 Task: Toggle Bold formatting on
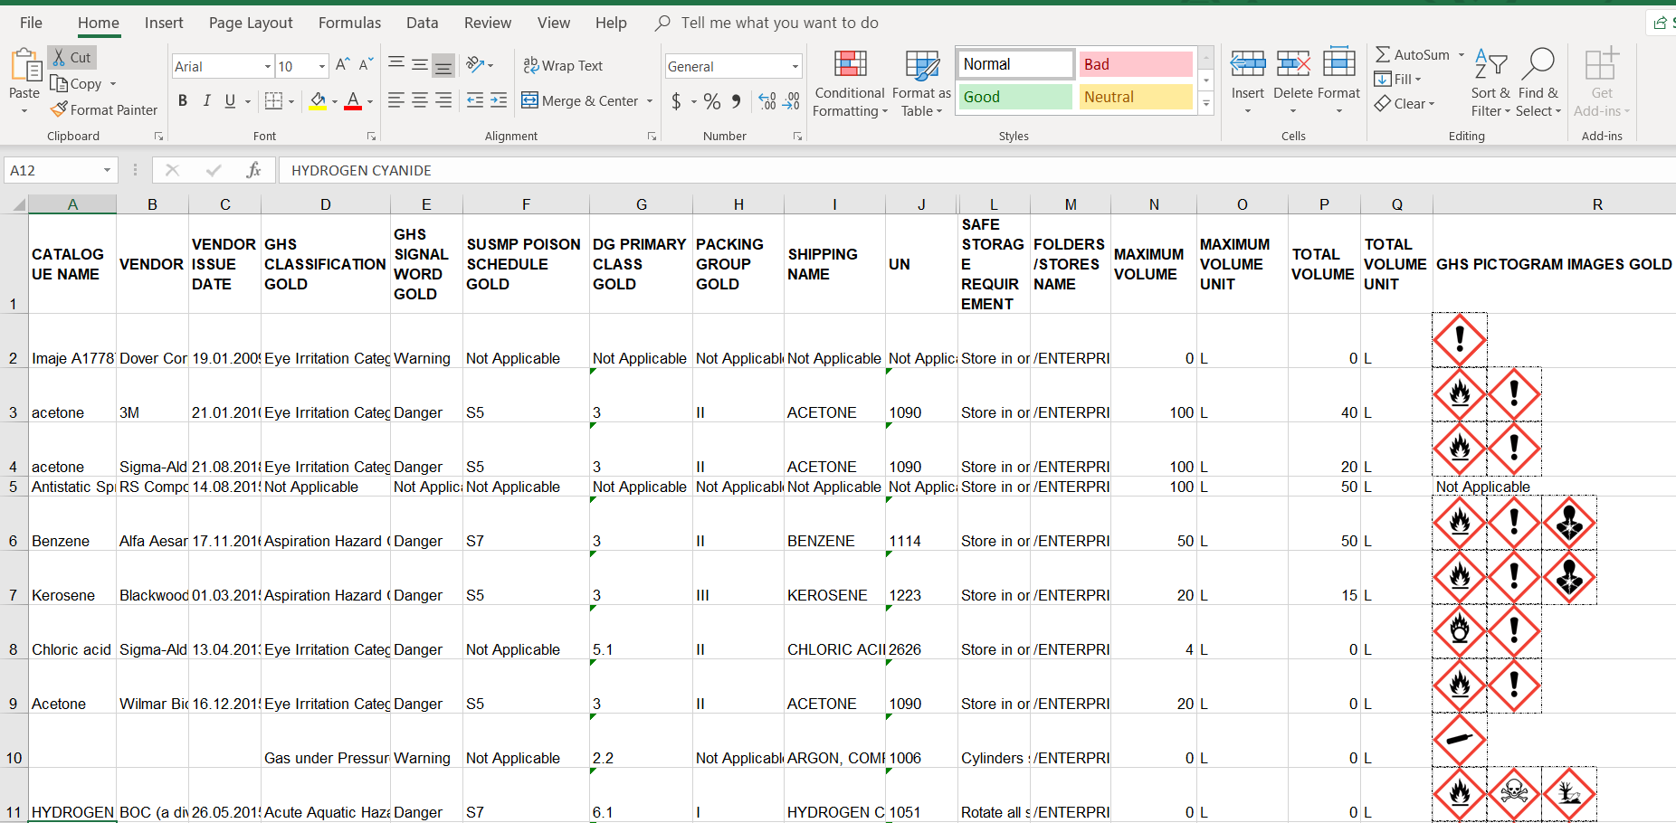pos(182,100)
